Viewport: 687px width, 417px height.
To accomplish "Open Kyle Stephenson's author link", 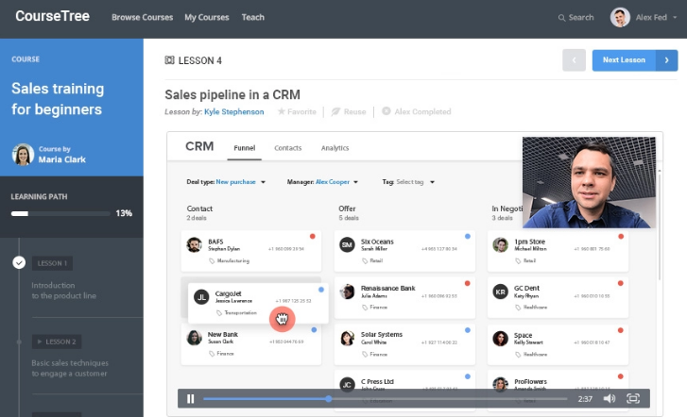I will (x=234, y=112).
